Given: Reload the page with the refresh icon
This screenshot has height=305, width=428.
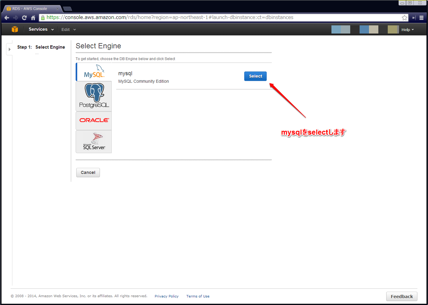Looking at the screenshot, I should [x=24, y=18].
